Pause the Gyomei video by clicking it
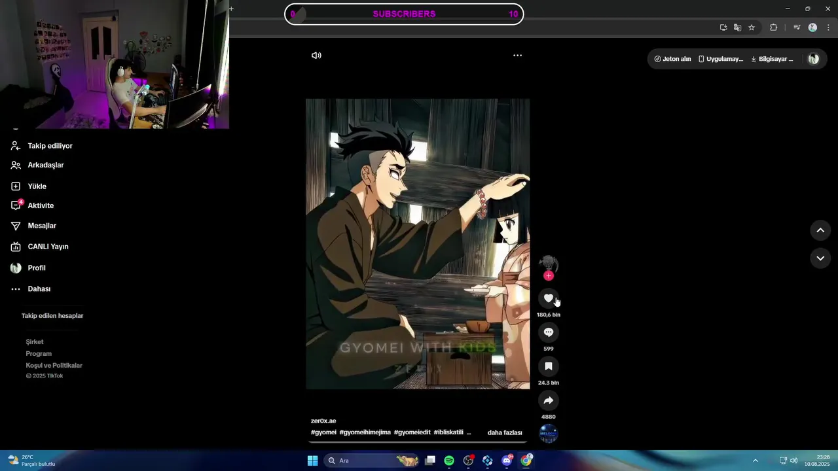838x471 pixels. tap(418, 244)
